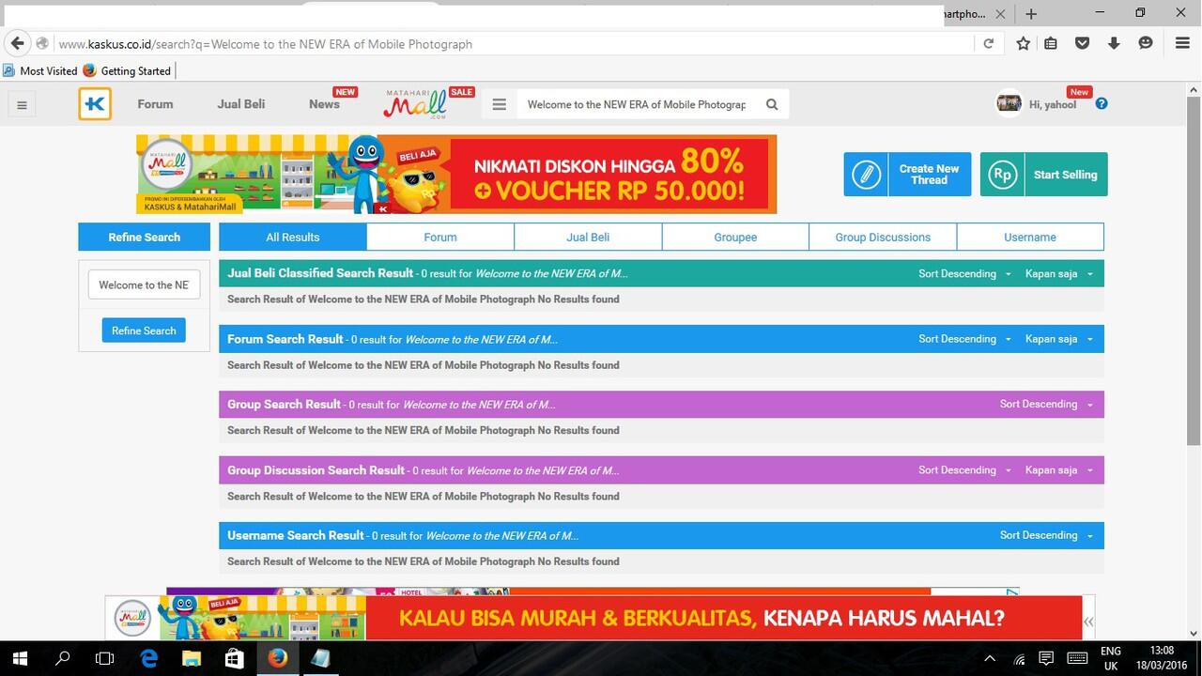Open Sort Descending dropdown in Group Search Result
Image resolution: width=1202 pixels, height=676 pixels.
click(x=1046, y=404)
